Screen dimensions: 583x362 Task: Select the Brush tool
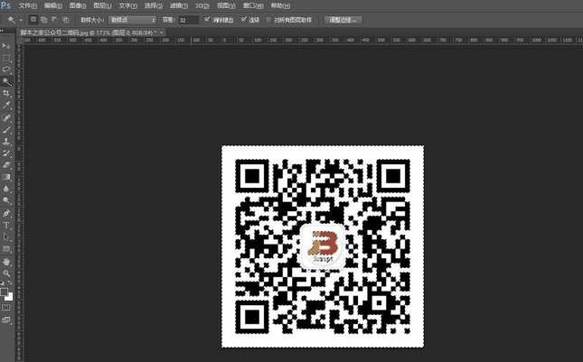(6, 130)
